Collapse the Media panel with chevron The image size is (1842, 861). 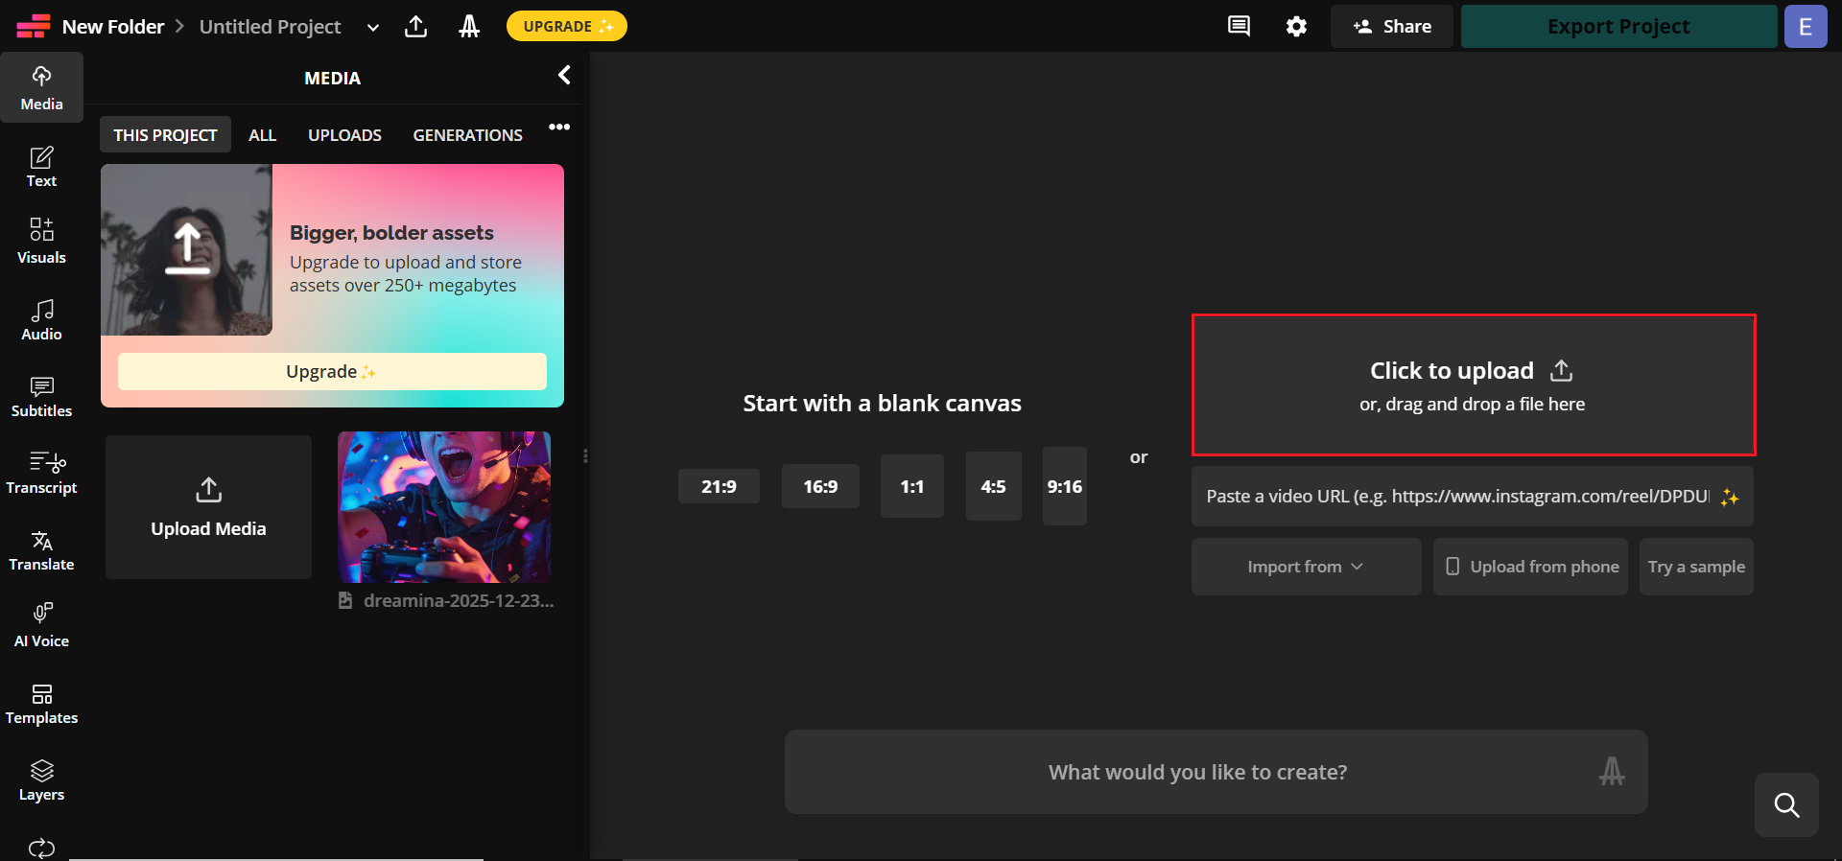tap(564, 76)
